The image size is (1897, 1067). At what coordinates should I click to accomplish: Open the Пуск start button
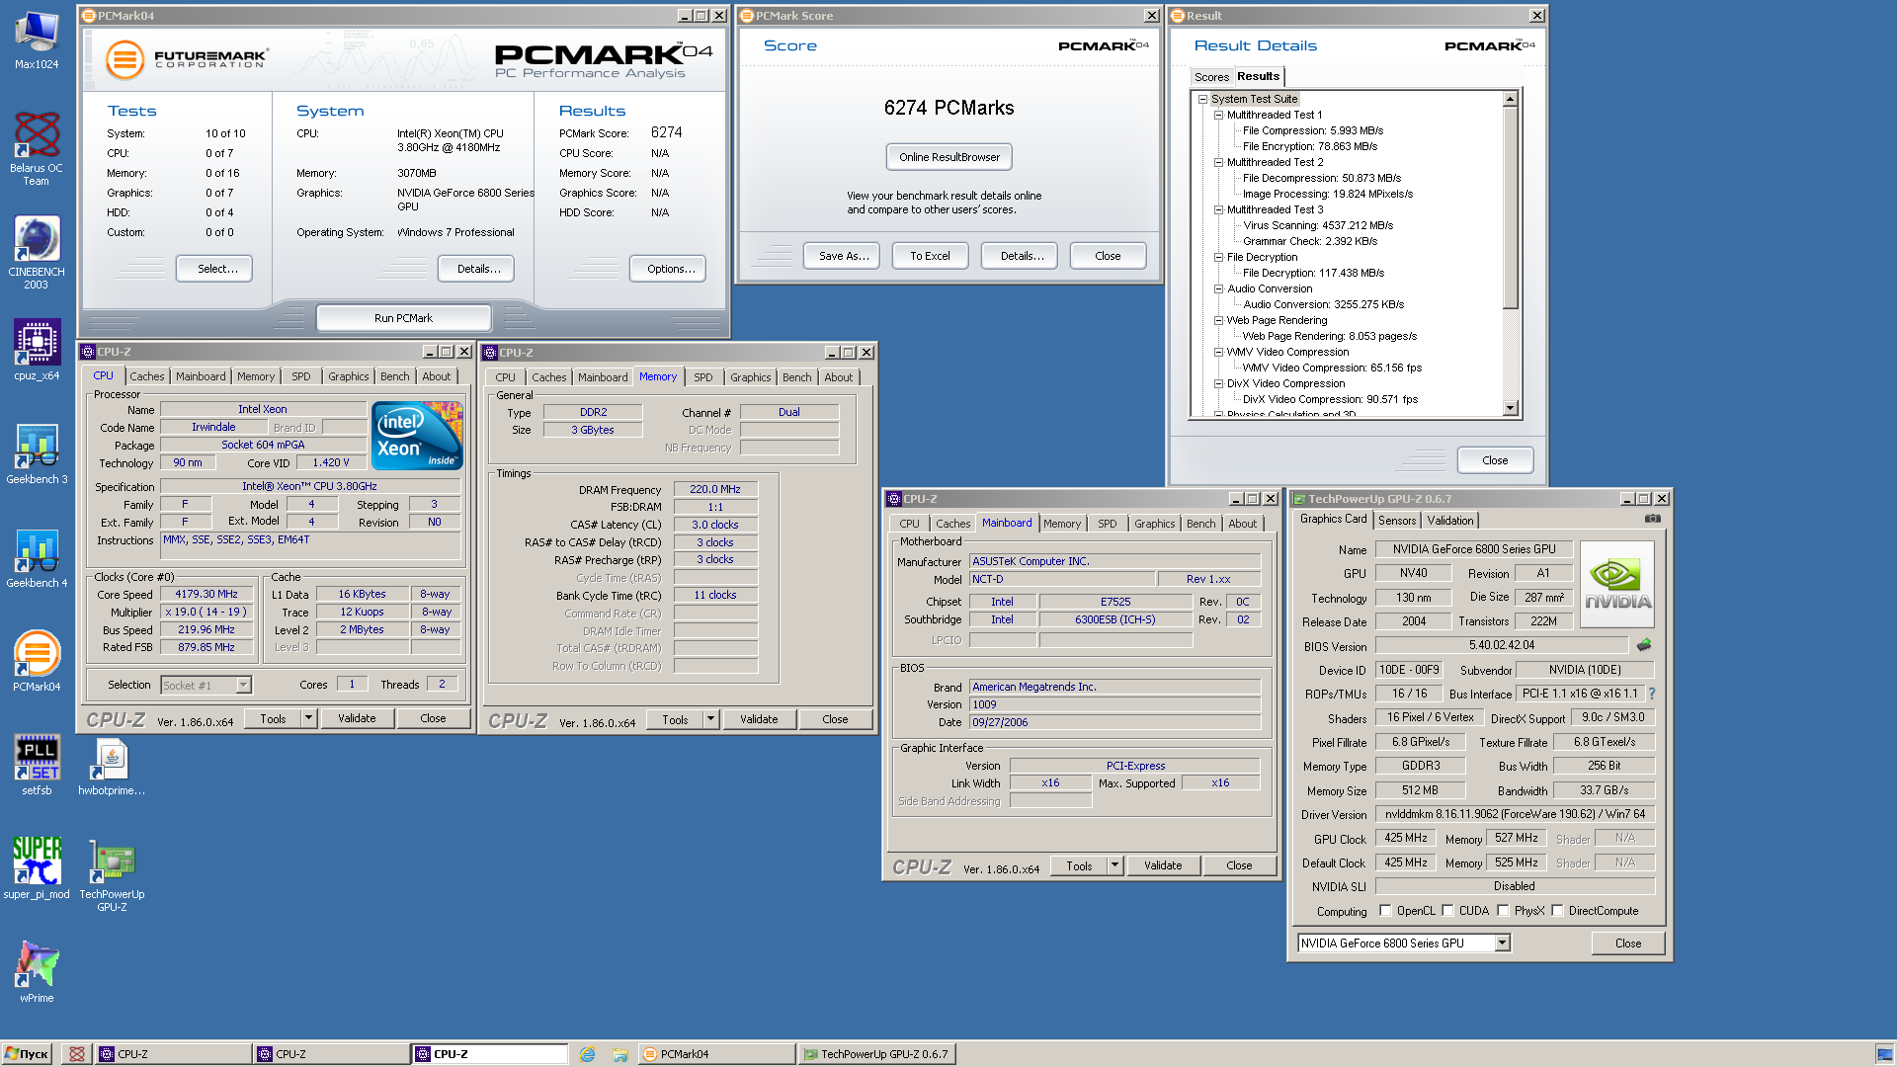(x=27, y=1054)
